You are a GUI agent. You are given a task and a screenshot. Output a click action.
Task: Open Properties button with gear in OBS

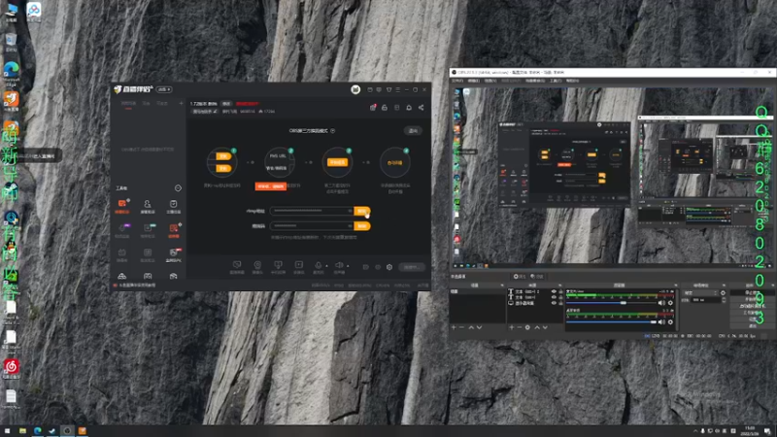520,277
